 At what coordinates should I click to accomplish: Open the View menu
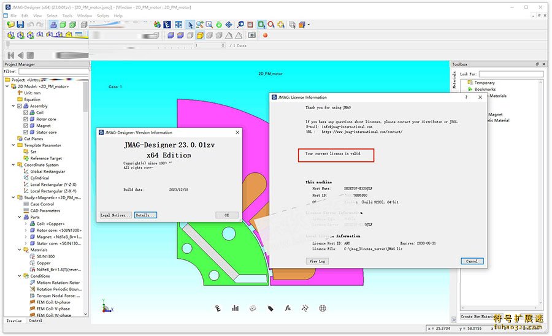pyautogui.click(x=37, y=16)
